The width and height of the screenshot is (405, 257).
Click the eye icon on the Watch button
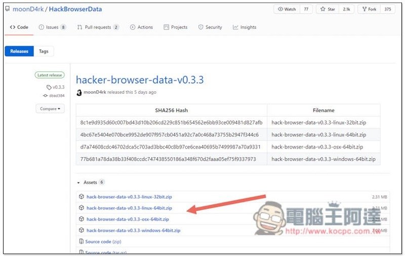pos(280,9)
